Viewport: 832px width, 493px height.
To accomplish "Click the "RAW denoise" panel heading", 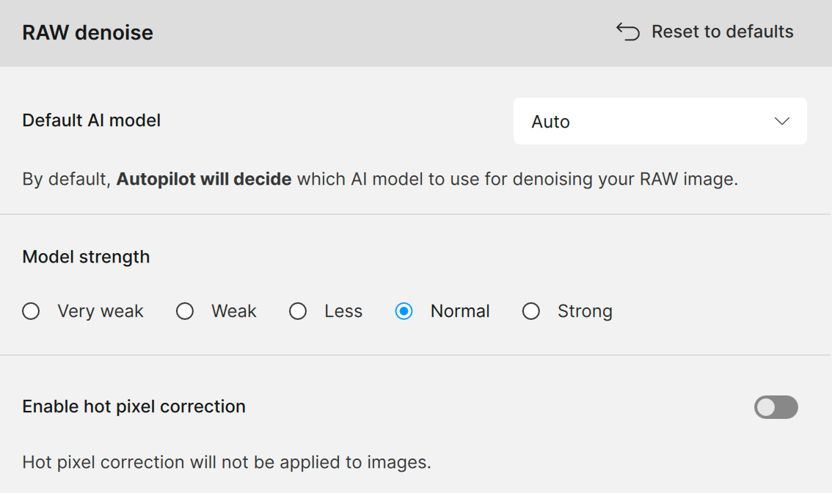I will [x=88, y=33].
